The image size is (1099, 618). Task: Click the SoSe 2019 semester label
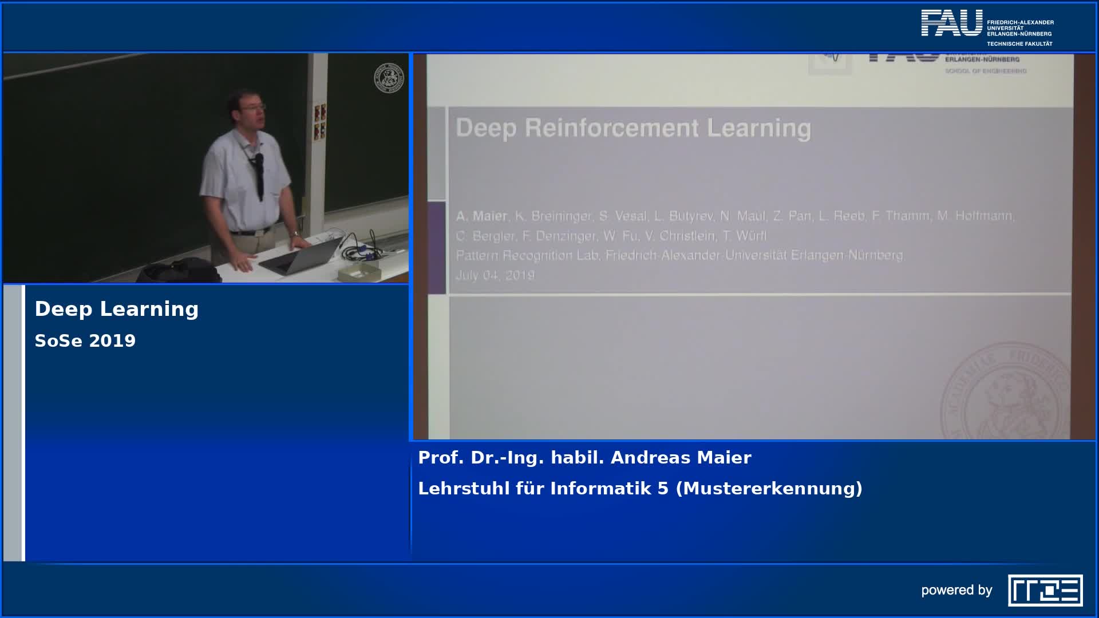pyautogui.click(x=85, y=341)
